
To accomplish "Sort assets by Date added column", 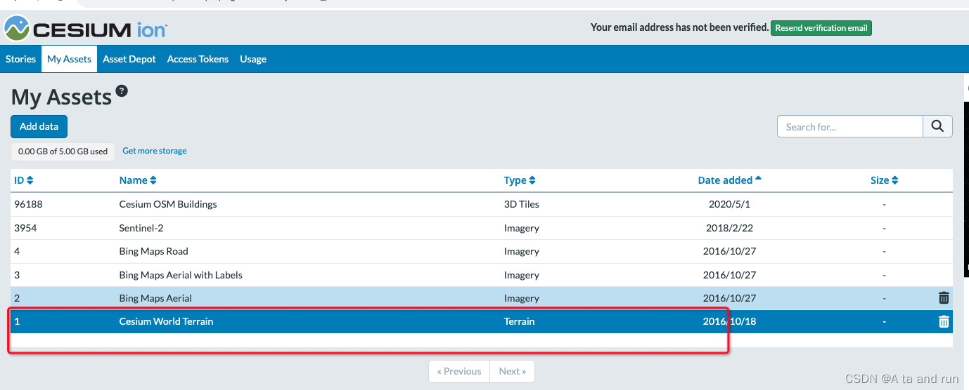I will click(x=730, y=180).
